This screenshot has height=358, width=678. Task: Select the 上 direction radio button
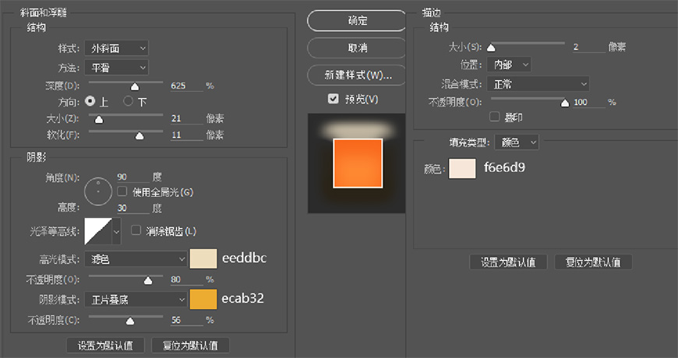pyautogui.click(x=90, y=101)
